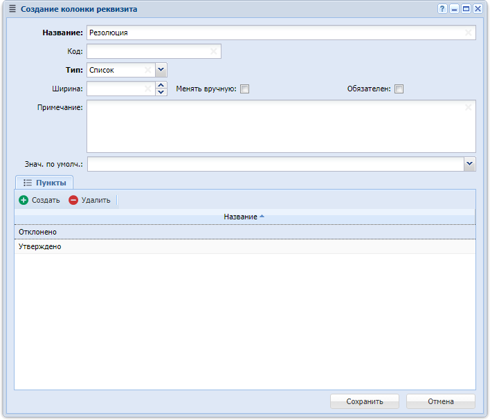
Task: Maximize the dialog window
Action: pyautogui.click(x=466, y=9)
